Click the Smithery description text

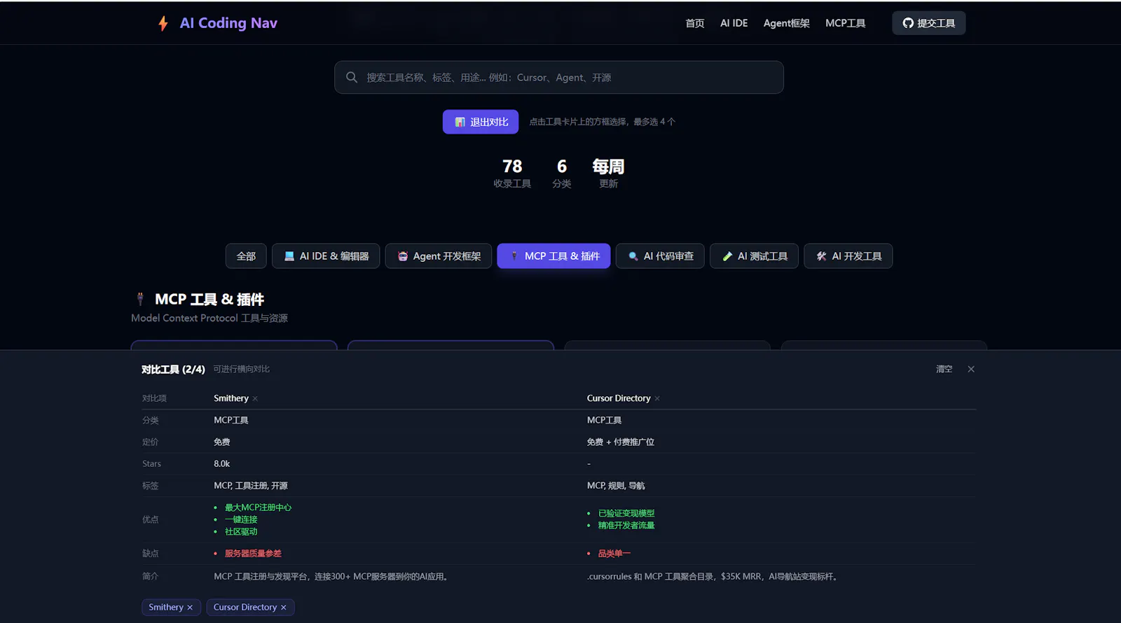[333, 577]
